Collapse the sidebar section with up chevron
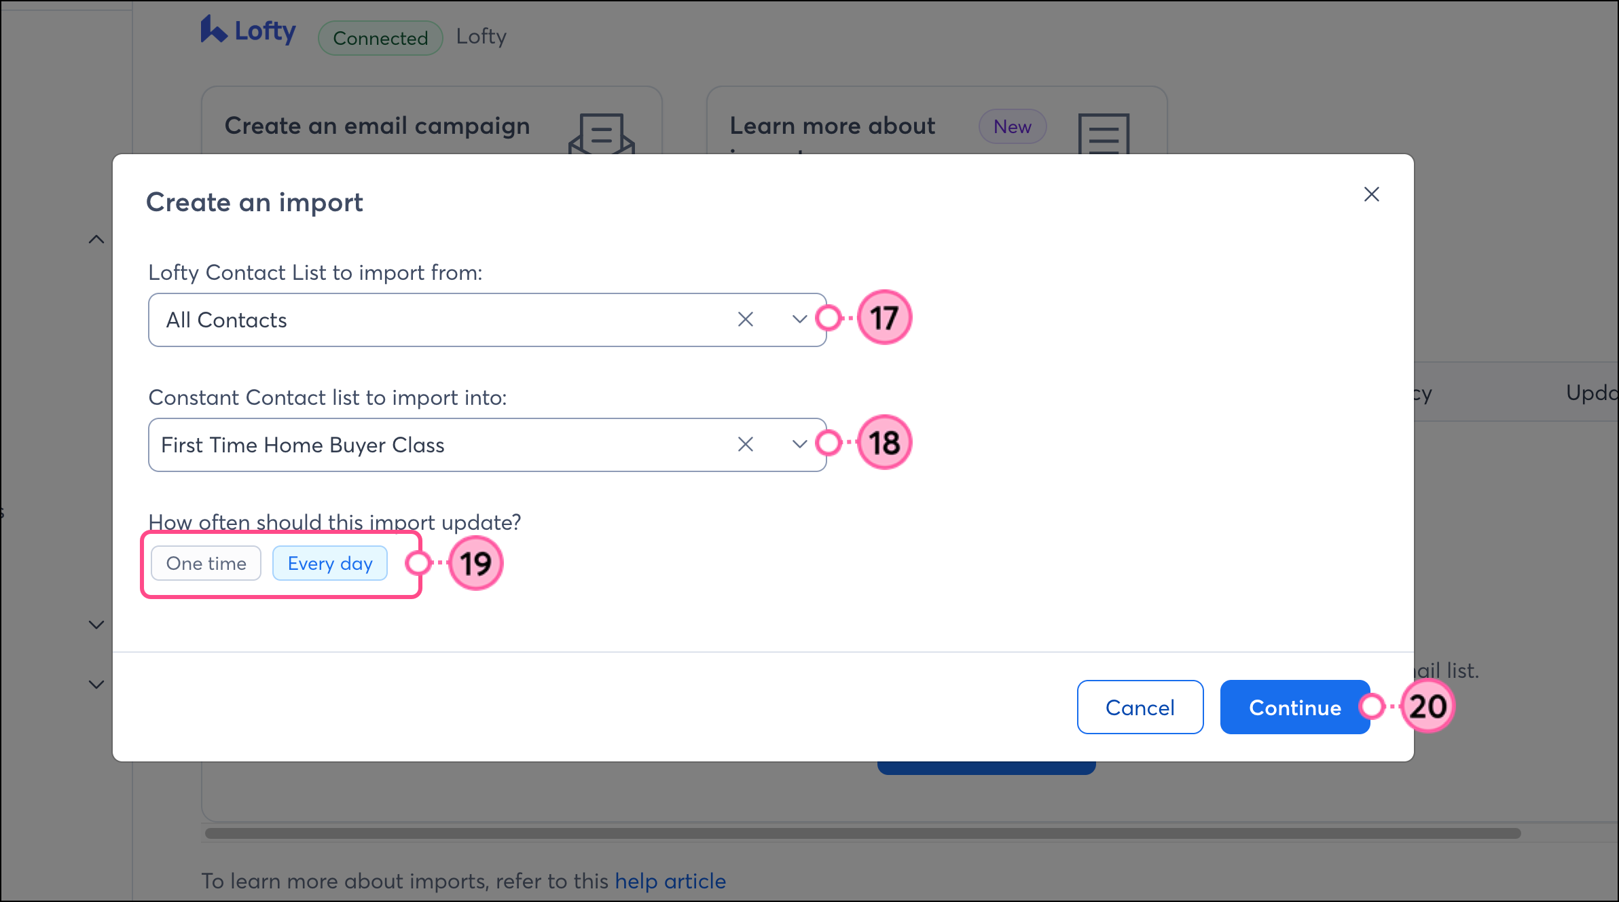1619x902 pixels. tap(96, 240)
